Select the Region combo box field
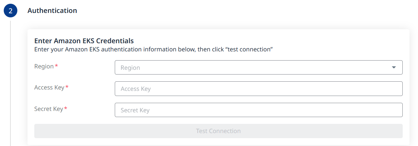 point(251,67)
